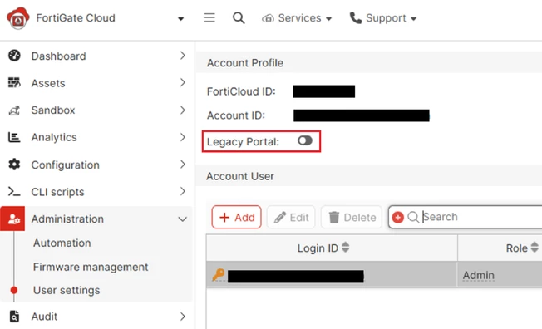Click the FortiGate Cloud logo icon

coord(18,18)
